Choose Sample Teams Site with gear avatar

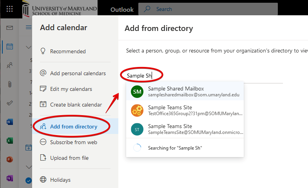[185, 110]
